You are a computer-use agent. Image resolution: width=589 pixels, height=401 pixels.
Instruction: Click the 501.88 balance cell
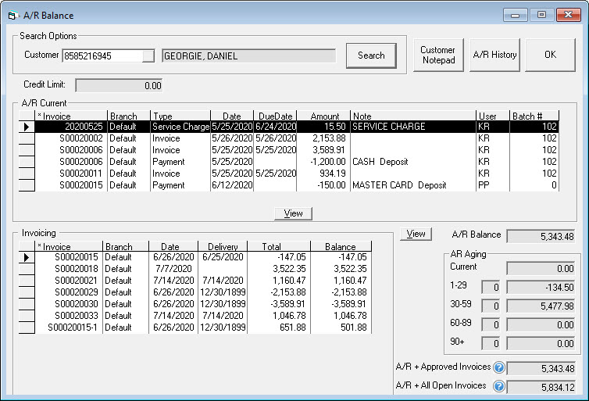(x=341, y=327)
